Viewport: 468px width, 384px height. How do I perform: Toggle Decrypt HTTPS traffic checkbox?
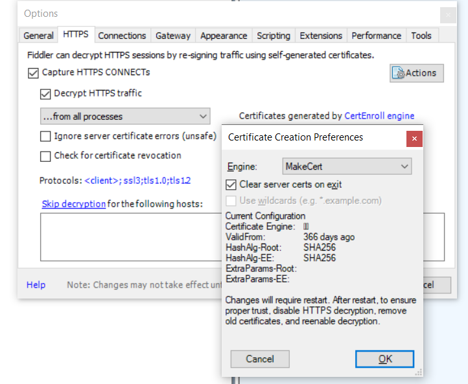pyautogui.click(x=45, y=94)
